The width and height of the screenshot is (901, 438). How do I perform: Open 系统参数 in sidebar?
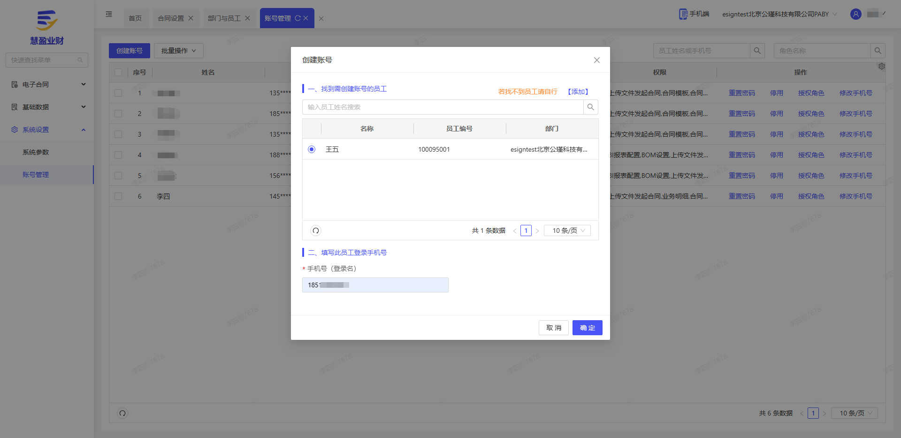[36, 152]
